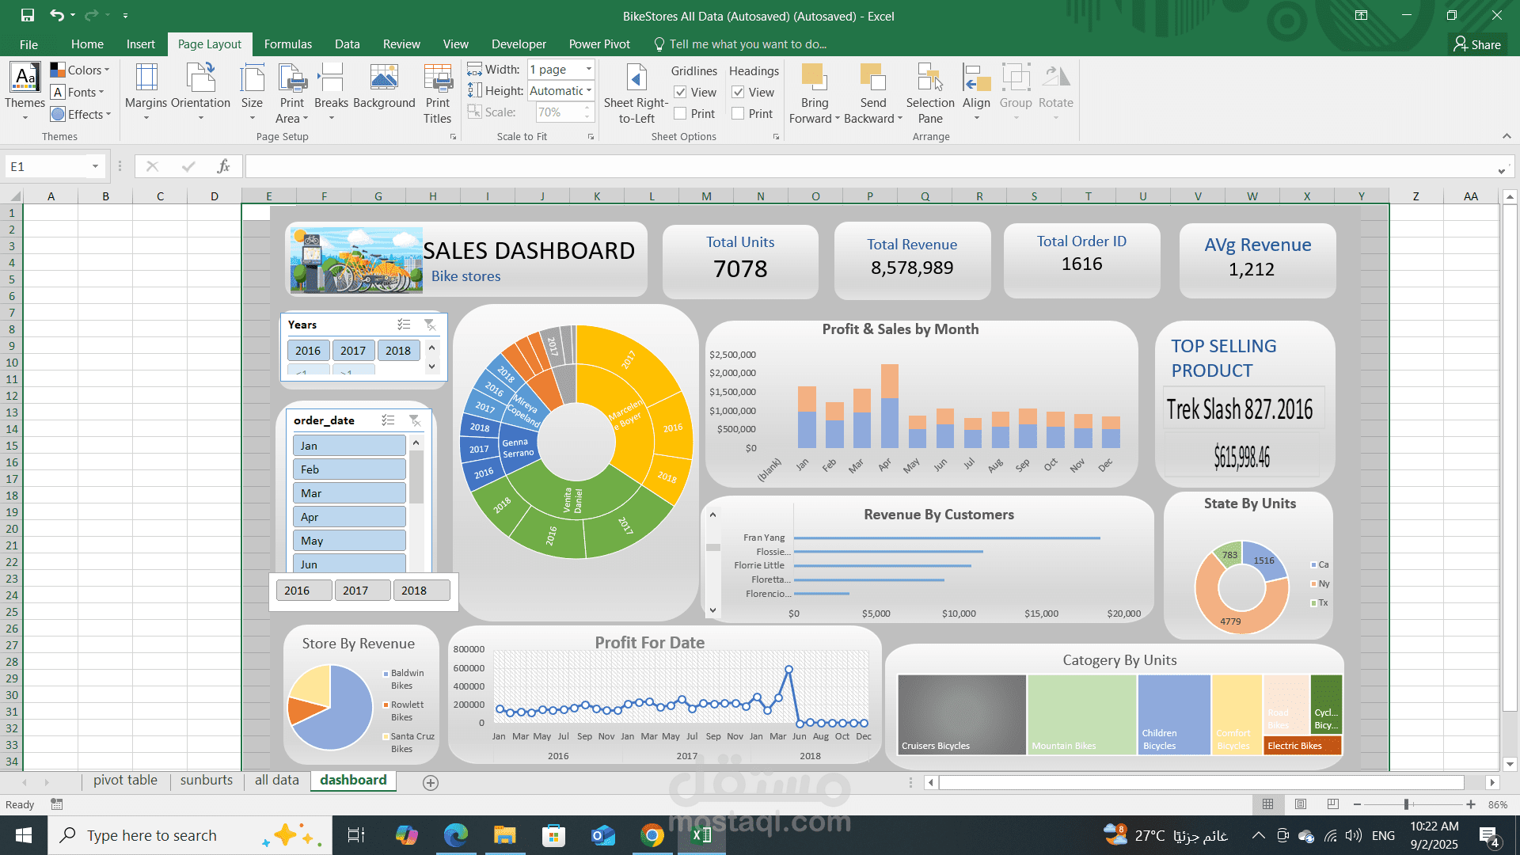Viewport: 1520px width, 855px height.
Task: Toggle the Apr item in order_date slicer
Action: 349,517
